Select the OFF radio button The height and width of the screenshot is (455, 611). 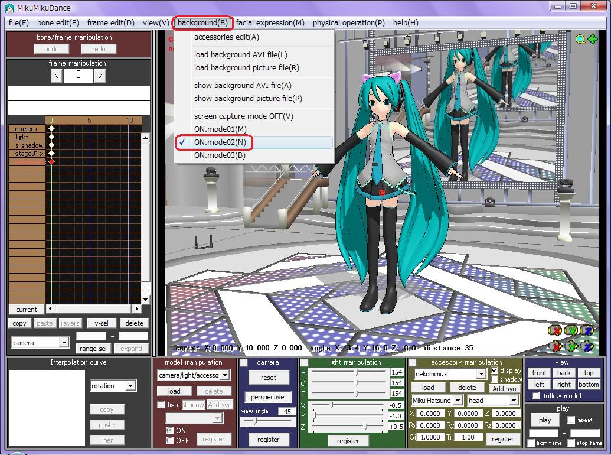point(170,440)
